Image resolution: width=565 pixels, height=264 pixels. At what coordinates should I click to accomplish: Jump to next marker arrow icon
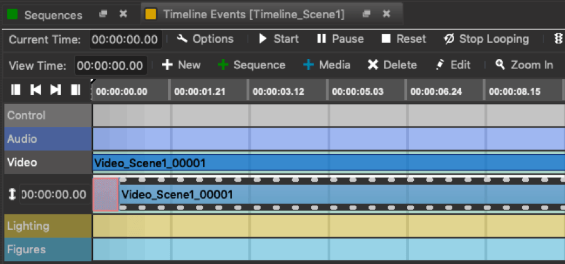55,90
